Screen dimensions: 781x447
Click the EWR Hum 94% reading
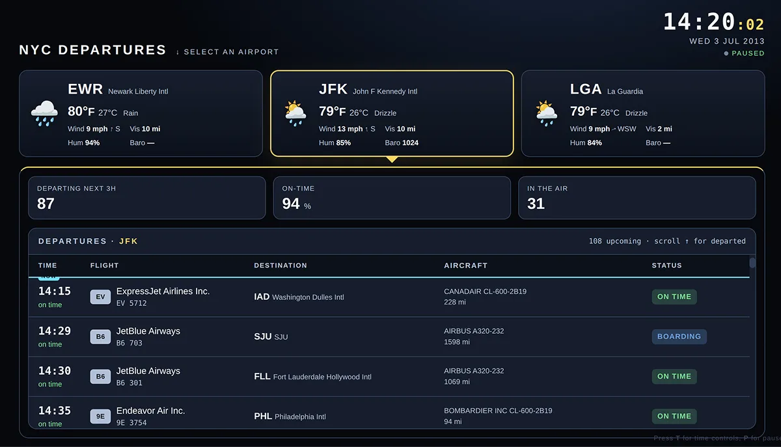(x=83, y=142)
